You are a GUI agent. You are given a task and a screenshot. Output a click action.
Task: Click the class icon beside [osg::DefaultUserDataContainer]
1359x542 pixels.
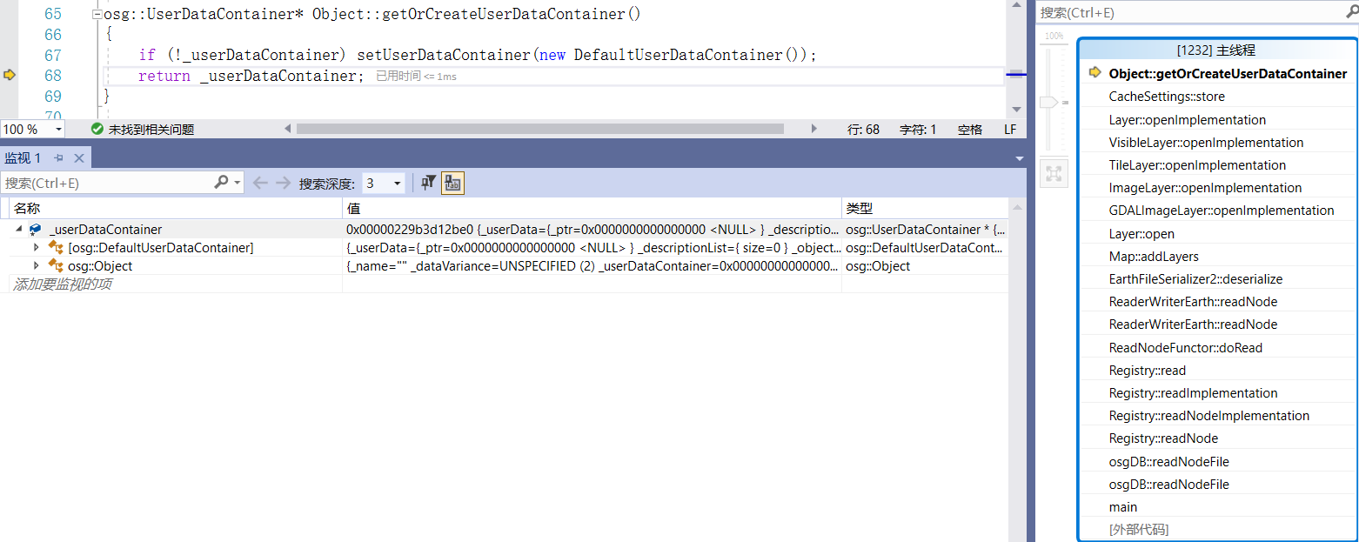(x=56, y=248)
